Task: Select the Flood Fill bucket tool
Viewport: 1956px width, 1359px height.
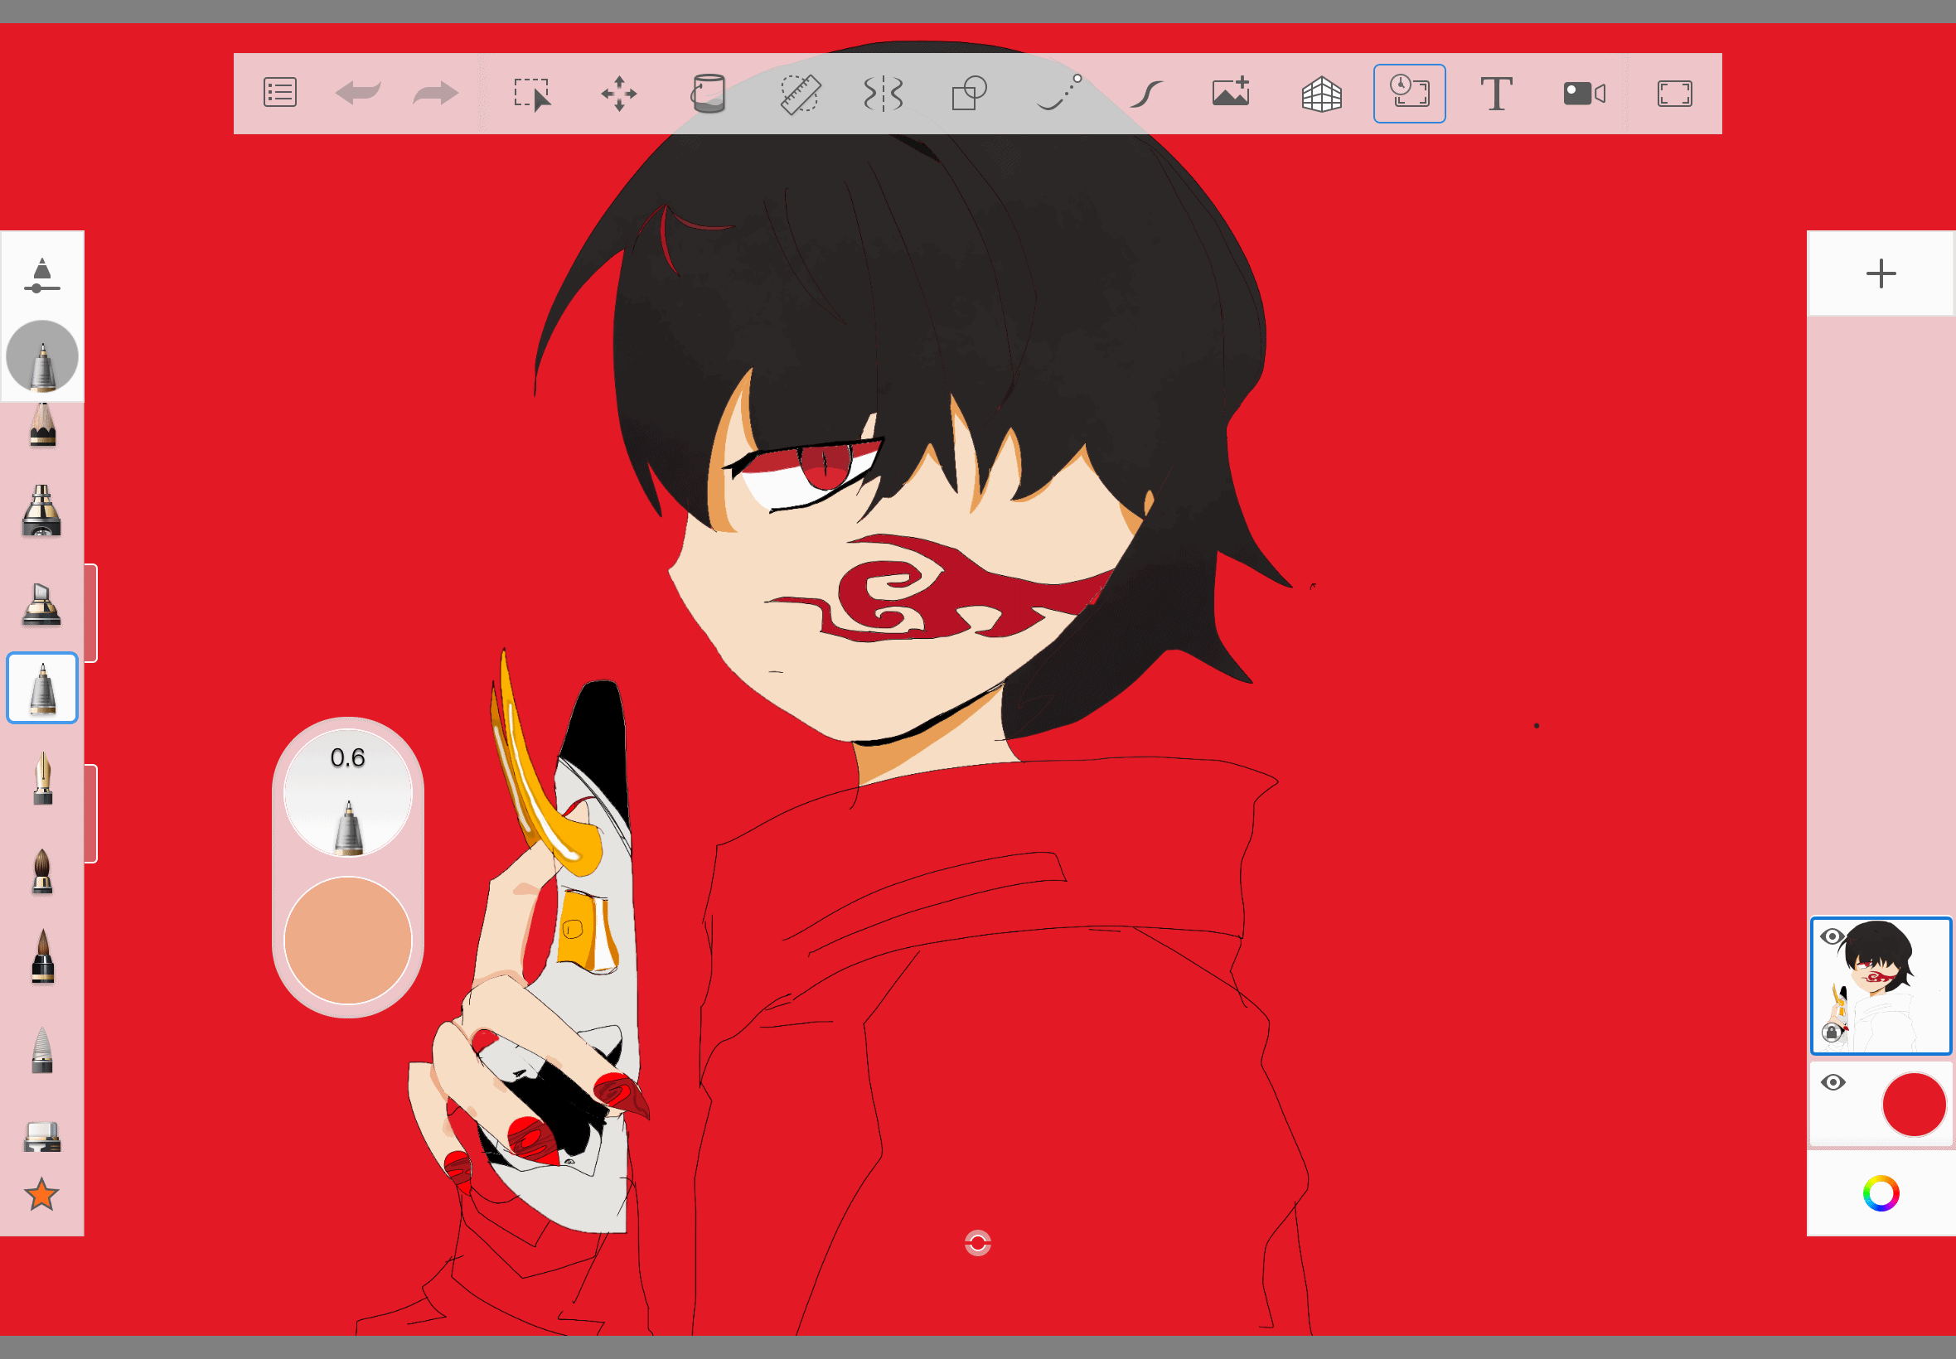Action: 708,93
